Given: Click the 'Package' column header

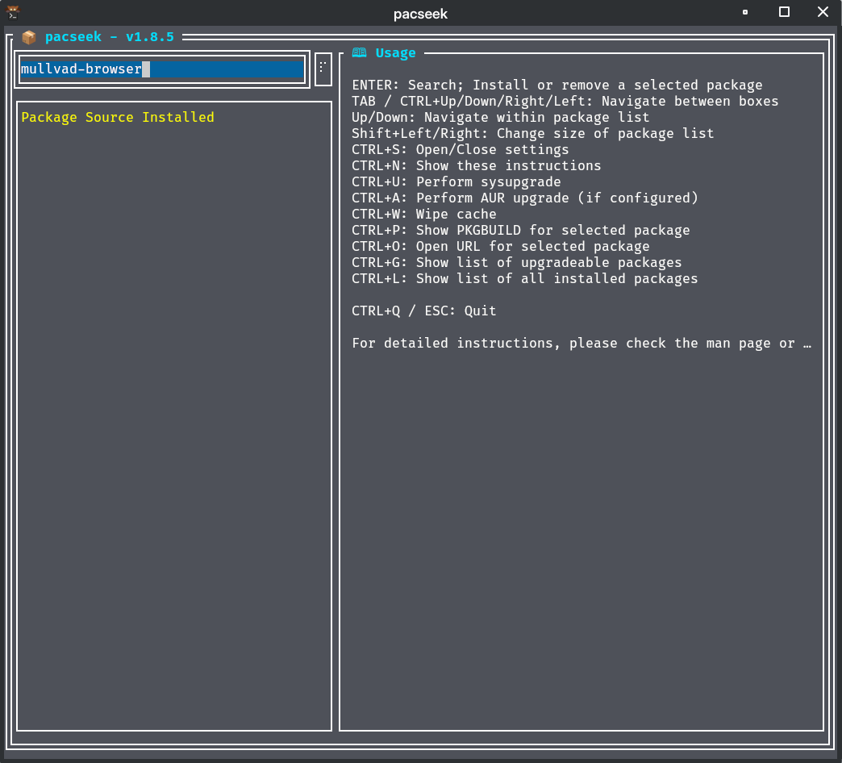Looking at the screenshot, I should pos(49,117).
